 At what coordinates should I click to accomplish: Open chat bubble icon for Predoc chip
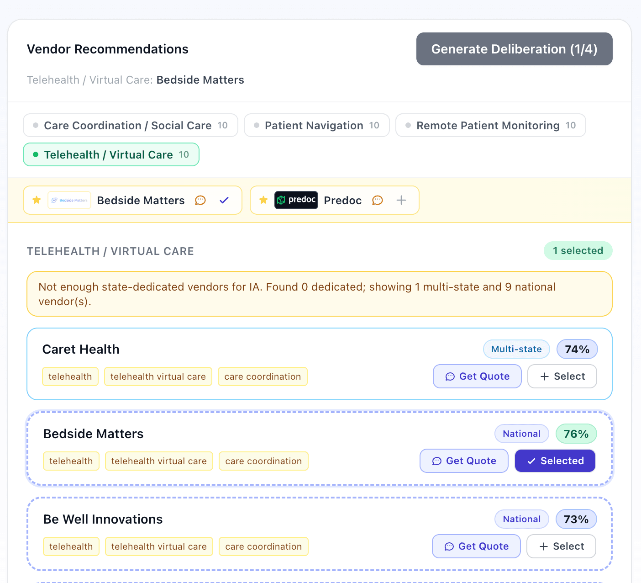coord(378,200)
